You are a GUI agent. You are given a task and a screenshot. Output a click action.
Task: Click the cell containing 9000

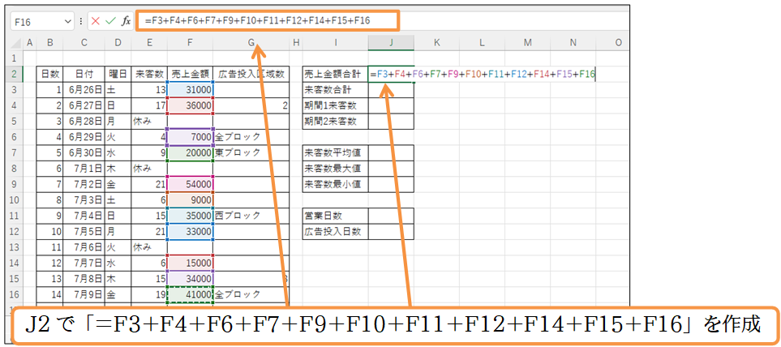[190, 199]
